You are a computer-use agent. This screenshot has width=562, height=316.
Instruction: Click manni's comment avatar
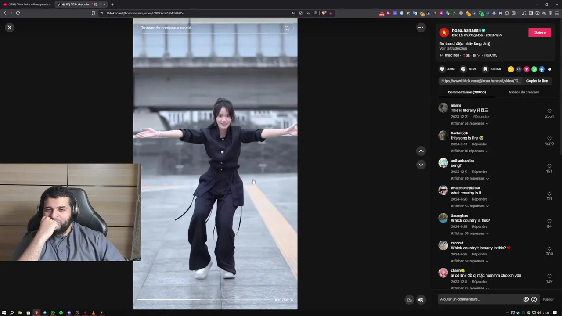443,108
